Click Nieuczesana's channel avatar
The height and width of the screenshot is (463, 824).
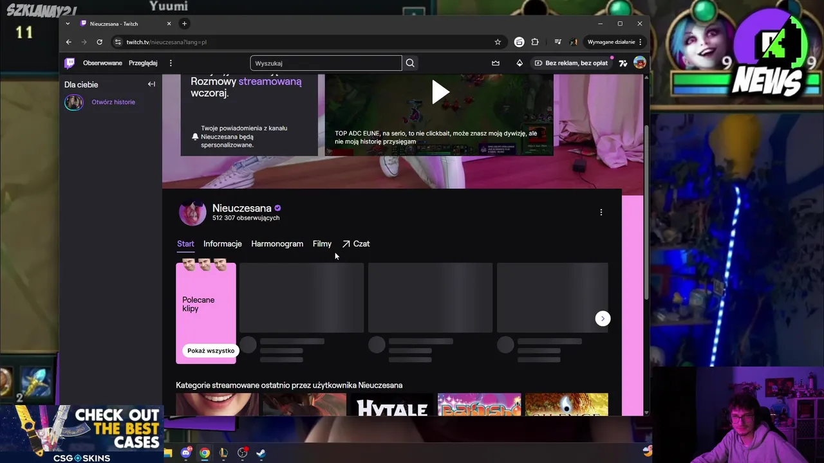[x=192, y=212]
